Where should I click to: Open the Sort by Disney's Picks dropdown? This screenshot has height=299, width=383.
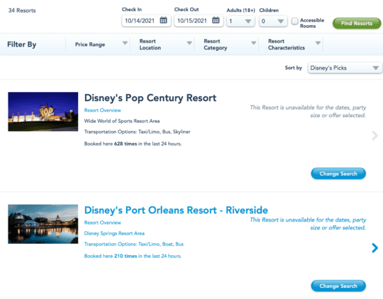coord(345,68)
